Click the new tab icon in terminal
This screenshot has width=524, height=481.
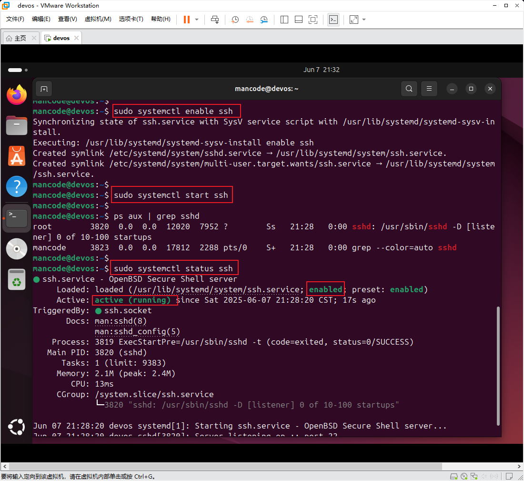pyautogui.click(x=44, y=89)
